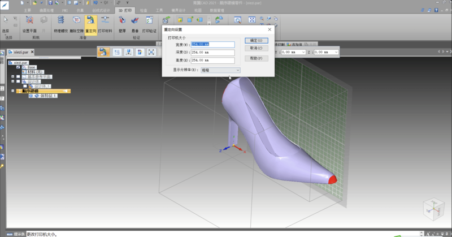This screenshot has width=452, height=237.
Task: Select the 删除空隙 remove voids tool
Action: pyautogui.click(x=76, y=24)
